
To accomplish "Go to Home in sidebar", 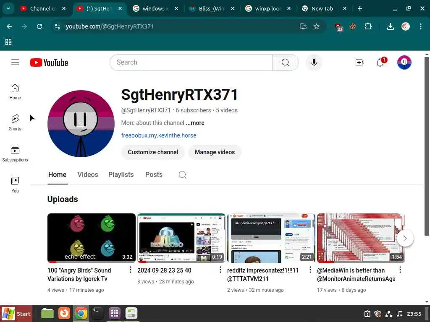I will [x=15, y=92].
